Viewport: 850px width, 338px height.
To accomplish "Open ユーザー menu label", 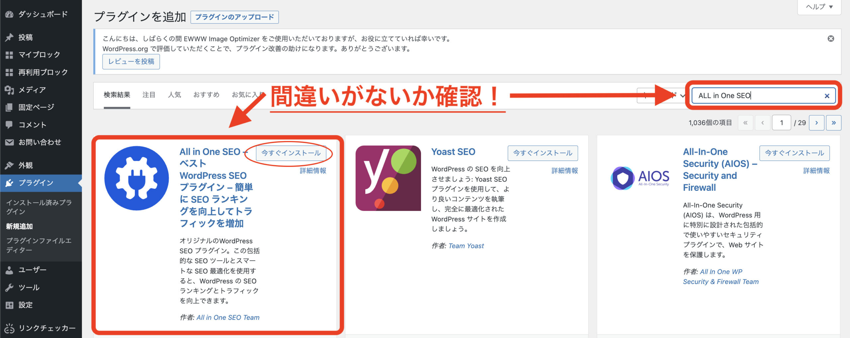I will 32,270.
